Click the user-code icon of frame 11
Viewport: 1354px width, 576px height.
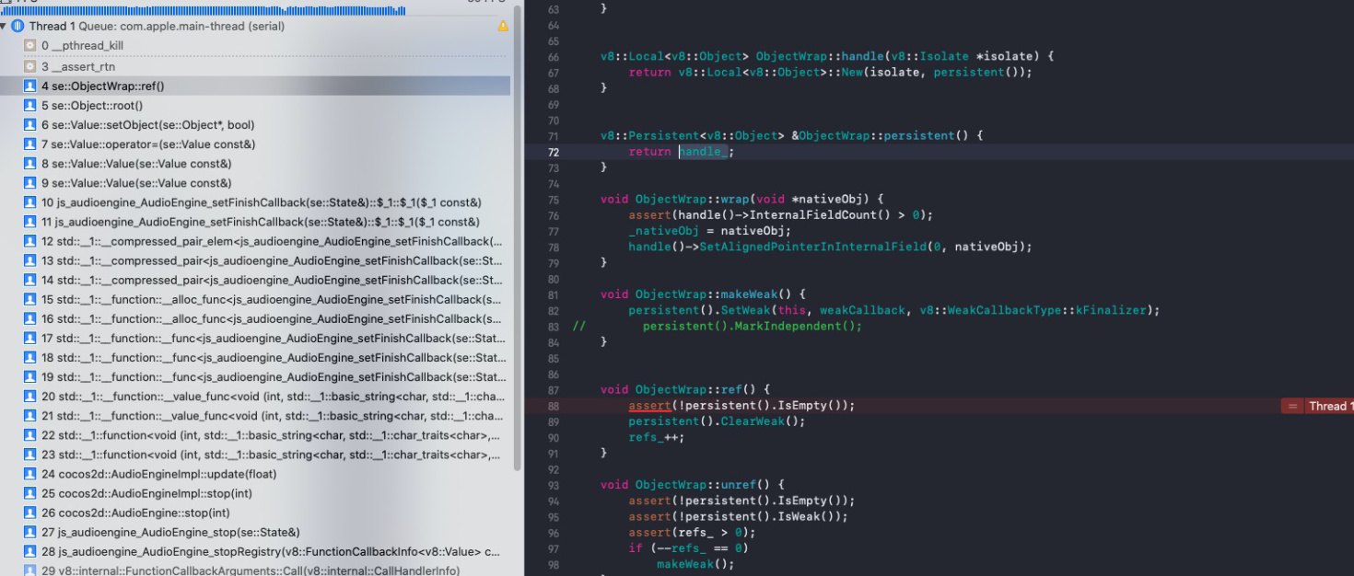point(30,222)
